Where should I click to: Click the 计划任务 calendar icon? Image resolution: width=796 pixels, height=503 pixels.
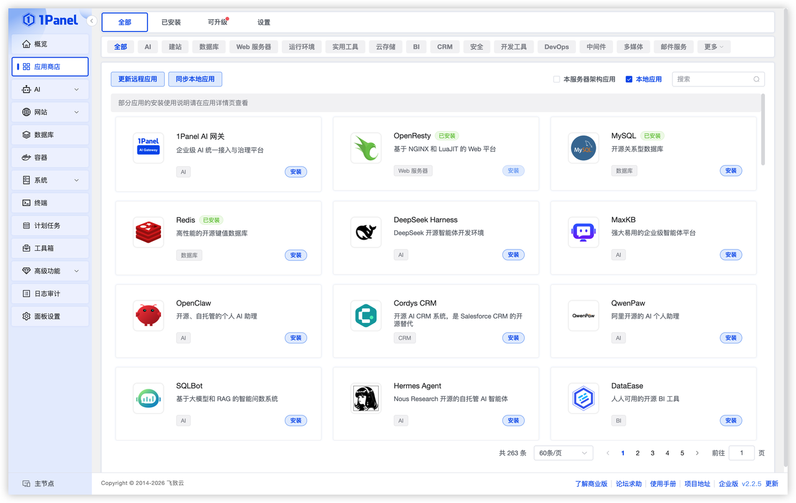click(x=26, y=225)
